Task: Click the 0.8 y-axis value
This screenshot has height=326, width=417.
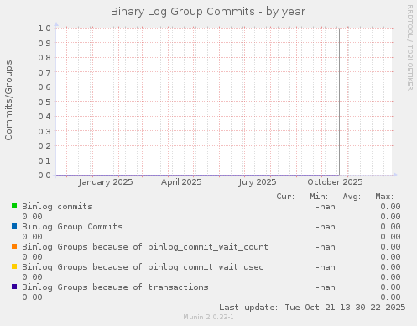Action: [x=44, y=57]
